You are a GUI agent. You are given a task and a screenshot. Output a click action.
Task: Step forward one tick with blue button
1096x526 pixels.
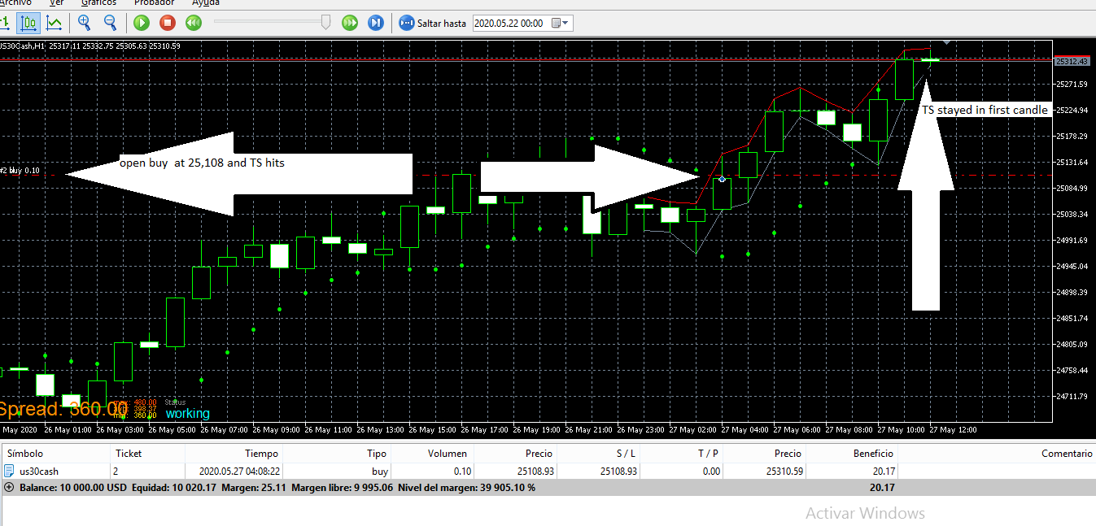376,23
